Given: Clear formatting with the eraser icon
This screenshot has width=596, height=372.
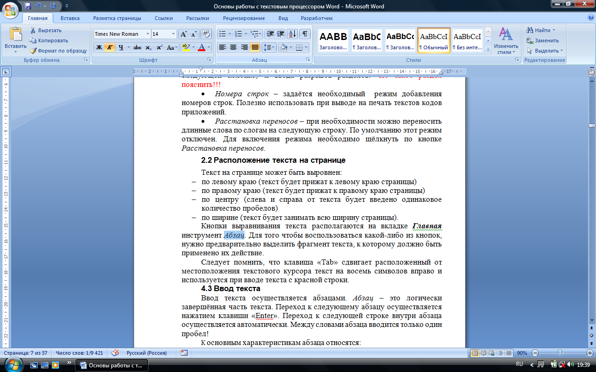Looking at the screenshot, I should click(206, 34).
